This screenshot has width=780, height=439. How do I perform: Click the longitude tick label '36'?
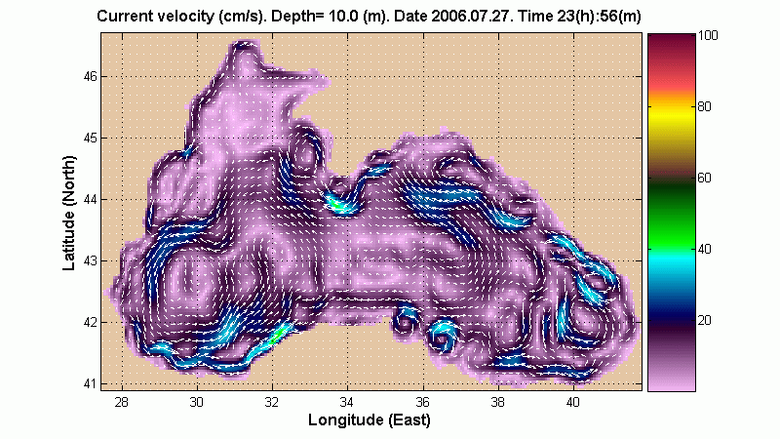pos(422,402)
